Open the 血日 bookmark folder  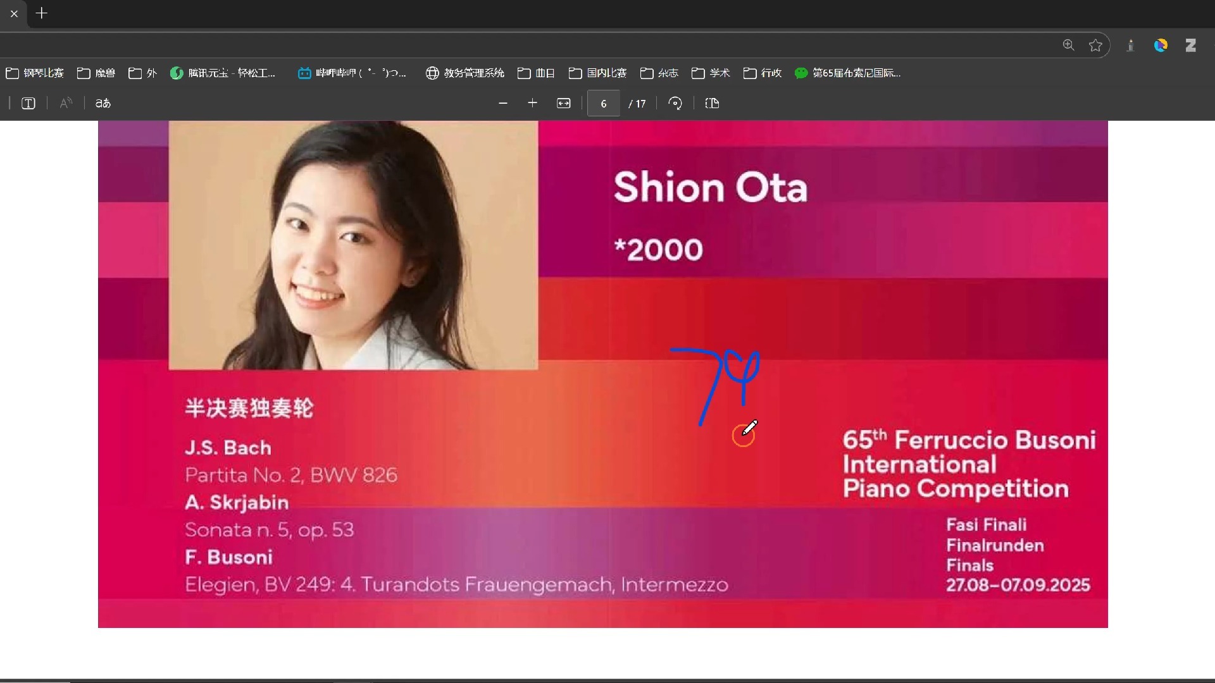tap(536, 73)
